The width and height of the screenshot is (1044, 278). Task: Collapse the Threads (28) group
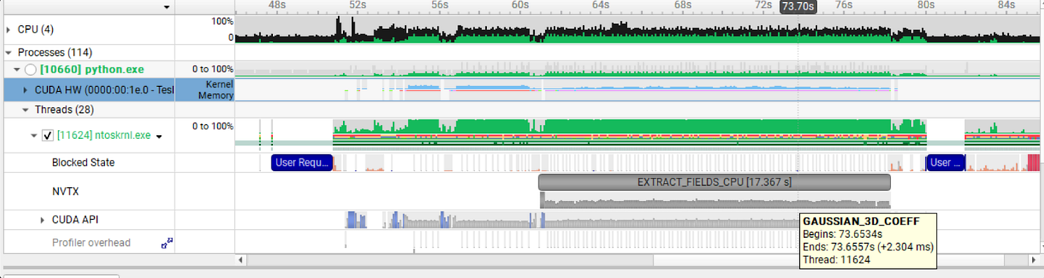click(26, 109)
